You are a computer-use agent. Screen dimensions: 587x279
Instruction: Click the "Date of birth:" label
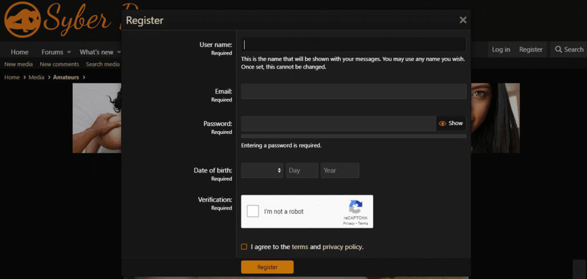tap(213, 170)
